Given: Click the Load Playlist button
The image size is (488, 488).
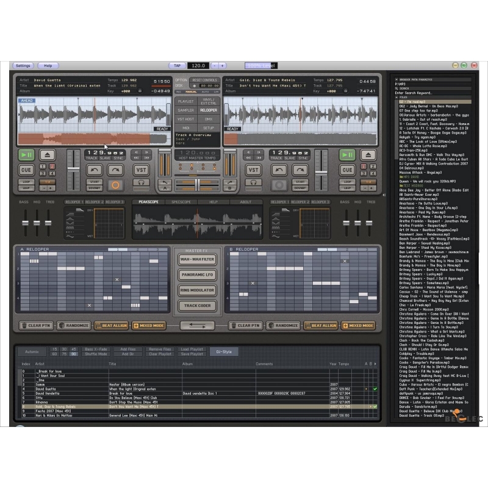Looking at the screenshot, I should point(192,349).
